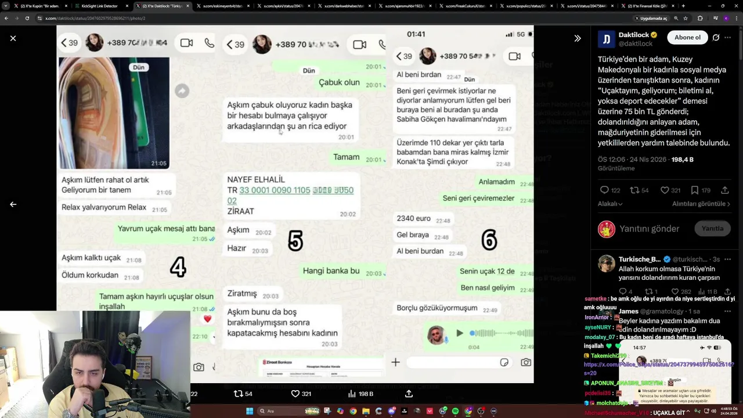This screenshot has width=743, height=418.
Task: Click browser back arrow
Action: (x=6, y=18)
